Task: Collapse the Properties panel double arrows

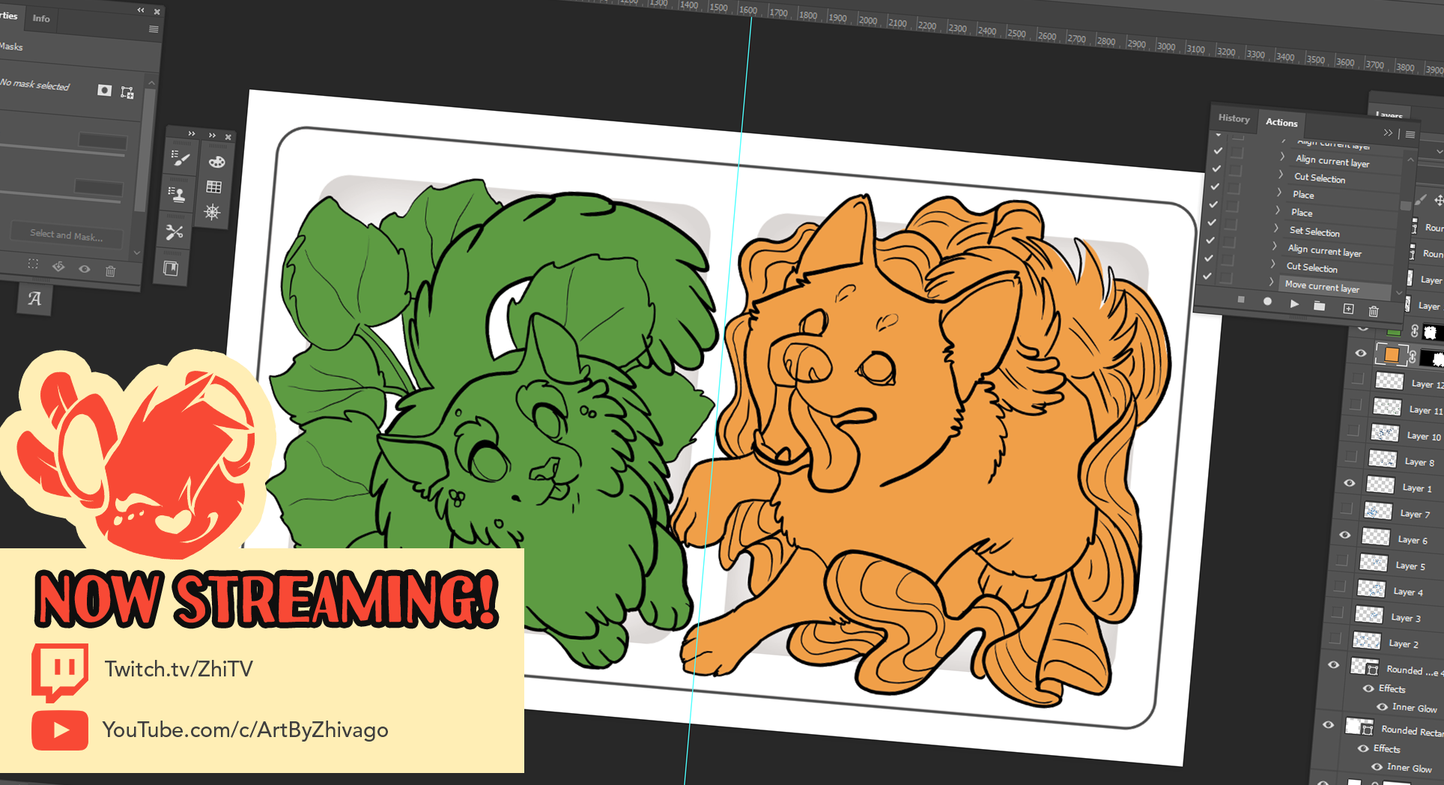Action: click(141, 10)
